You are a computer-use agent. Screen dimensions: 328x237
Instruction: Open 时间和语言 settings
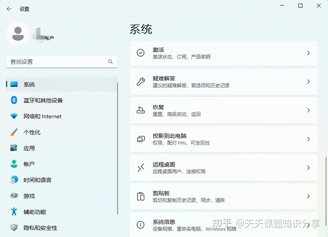(62, 180)
